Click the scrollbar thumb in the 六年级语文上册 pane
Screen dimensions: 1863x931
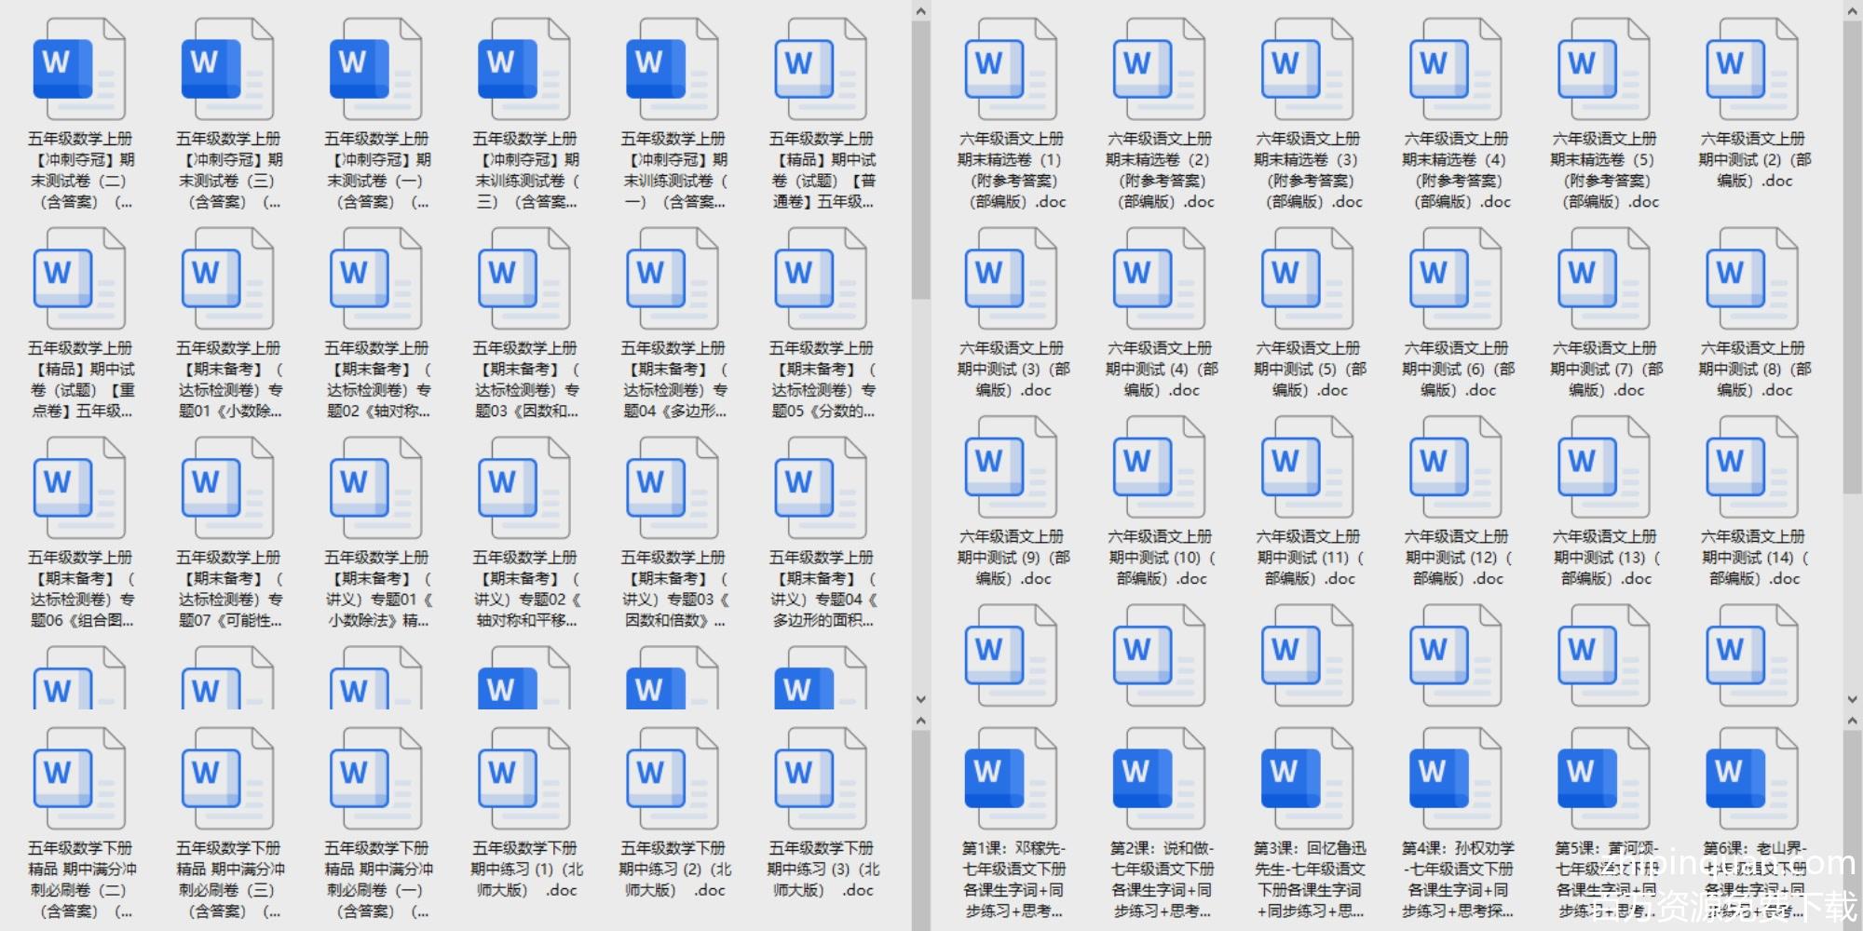click(x=1853, y=258)
